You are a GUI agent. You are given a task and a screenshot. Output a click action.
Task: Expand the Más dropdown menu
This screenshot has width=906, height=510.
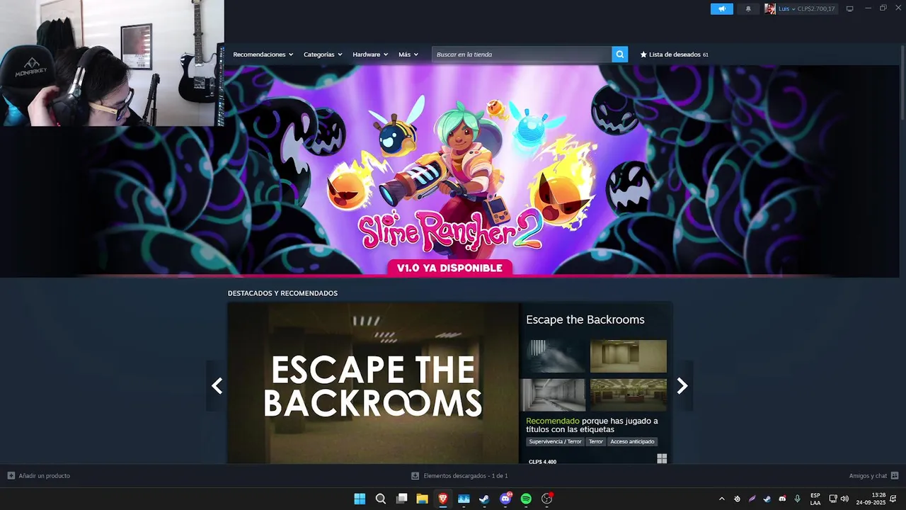pyautogui.click(x=408, y=55)
